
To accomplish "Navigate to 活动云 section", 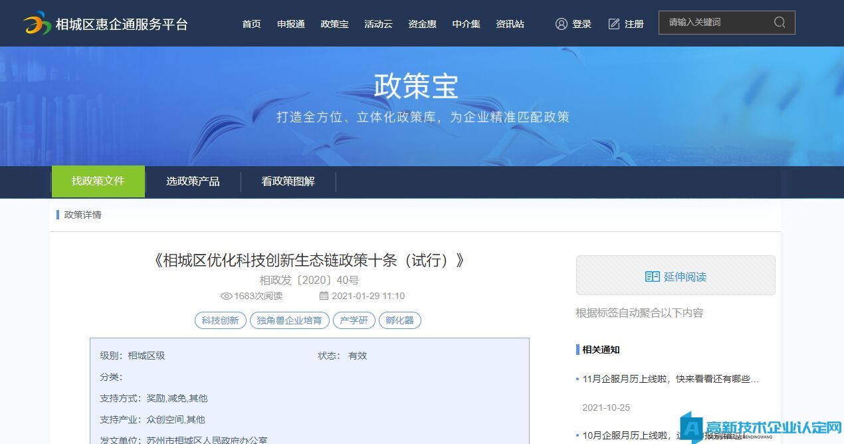I will point(378,24).
